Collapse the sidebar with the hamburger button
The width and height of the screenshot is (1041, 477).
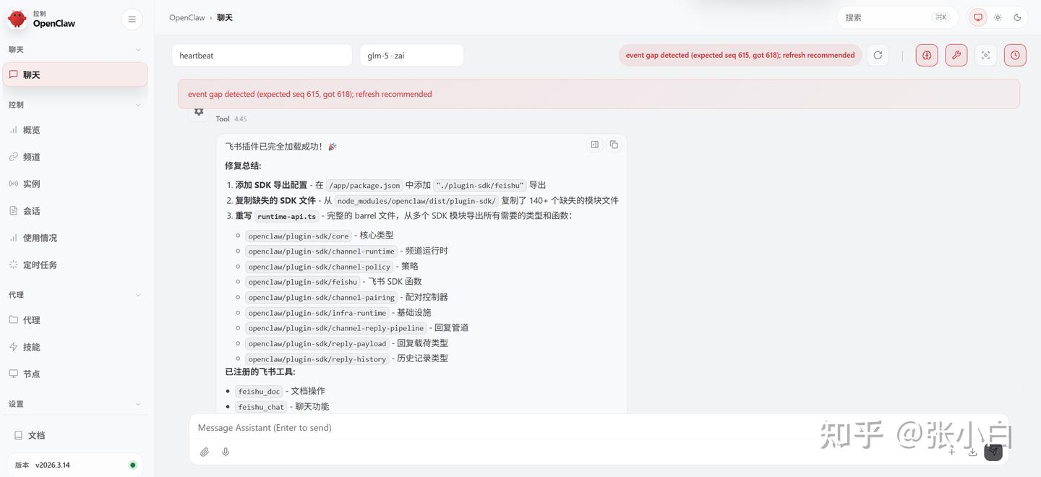(132, 20)
